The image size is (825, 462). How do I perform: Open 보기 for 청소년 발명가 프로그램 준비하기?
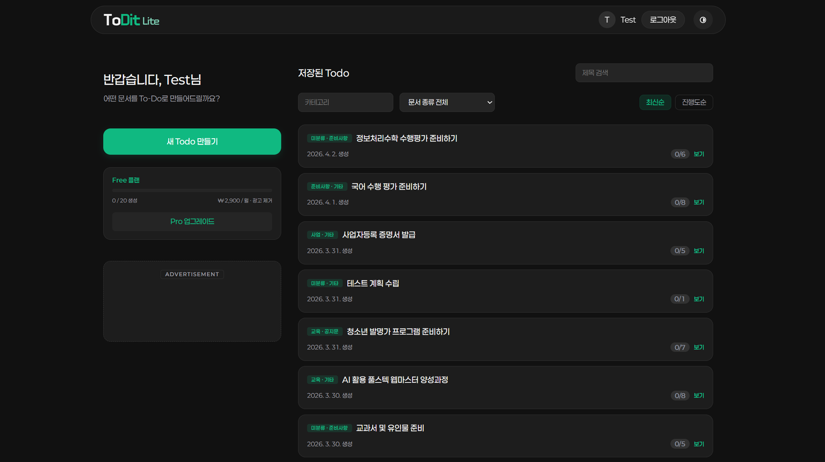coord(699,347)
